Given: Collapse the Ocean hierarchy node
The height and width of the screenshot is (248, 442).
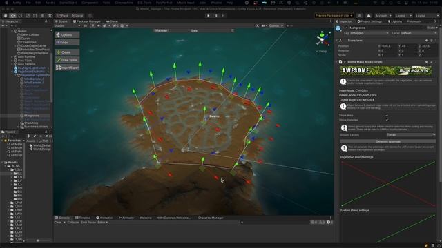Looking at the screenshot, I should 12,31.
